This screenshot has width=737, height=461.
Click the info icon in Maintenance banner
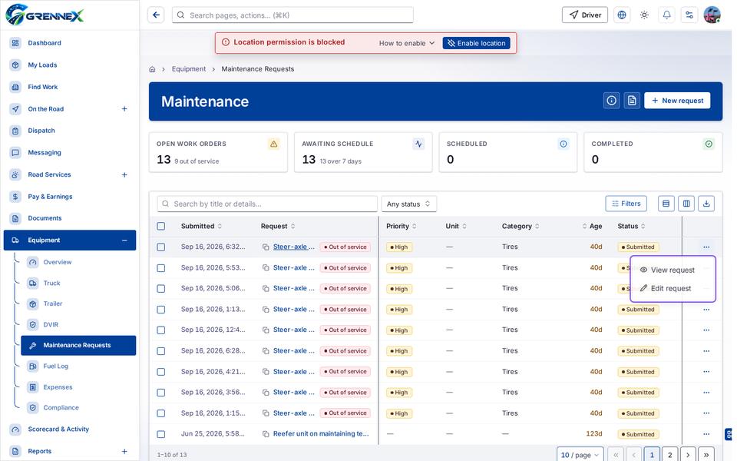[611, 101]
